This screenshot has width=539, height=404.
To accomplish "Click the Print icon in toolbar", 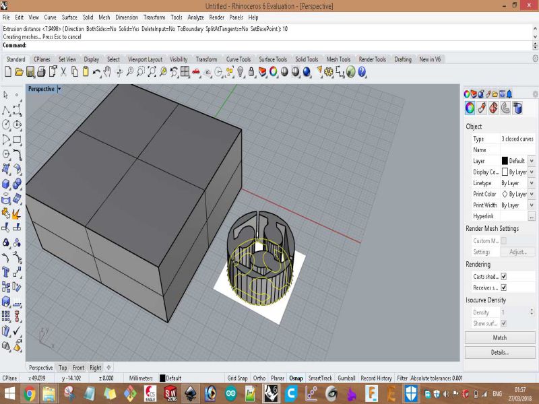I will 41,71.
